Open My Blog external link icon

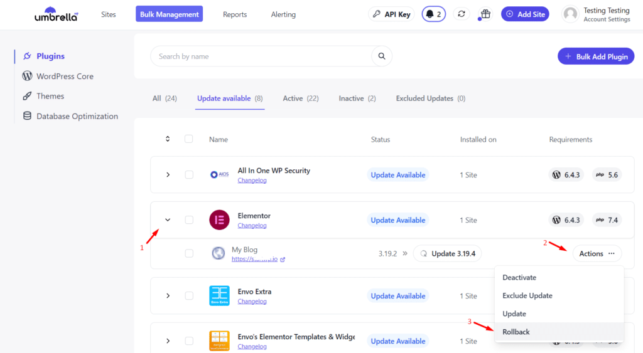283,259
